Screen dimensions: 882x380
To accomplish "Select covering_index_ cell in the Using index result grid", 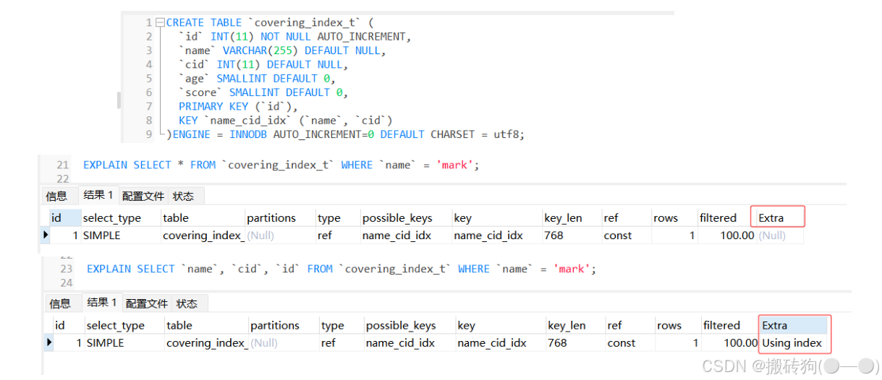I will [x=205, y=342].
